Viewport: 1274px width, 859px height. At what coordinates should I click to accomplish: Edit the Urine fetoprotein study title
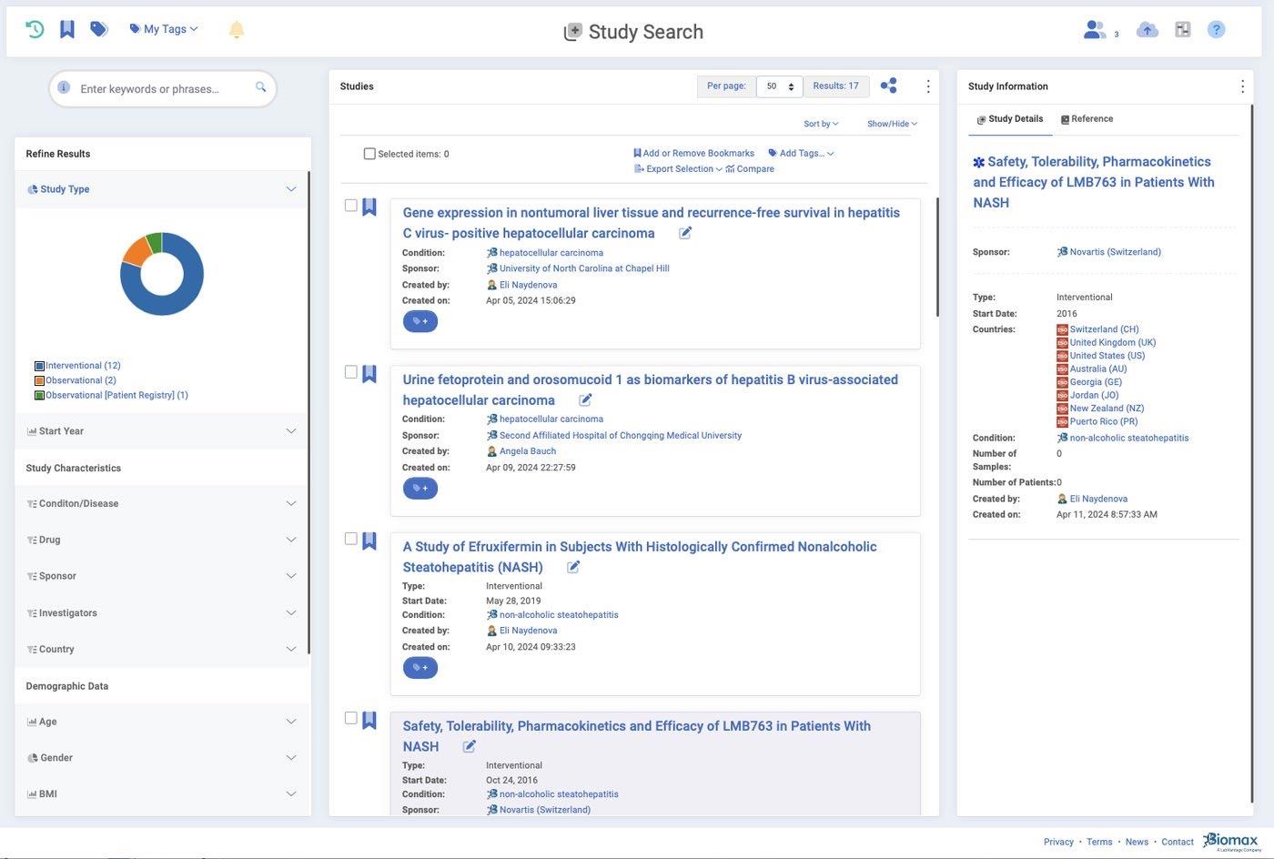586,400
